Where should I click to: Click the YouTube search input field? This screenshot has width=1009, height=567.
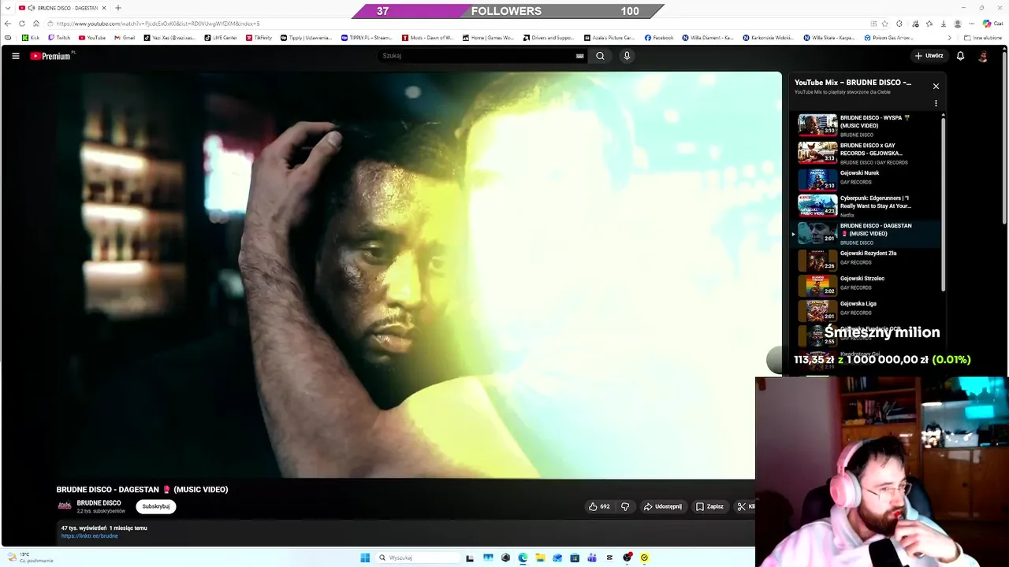click(x=478, y=56)
